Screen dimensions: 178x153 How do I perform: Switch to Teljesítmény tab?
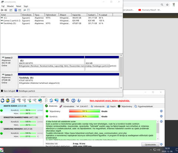pyautogui.click(x=125, y=106)
